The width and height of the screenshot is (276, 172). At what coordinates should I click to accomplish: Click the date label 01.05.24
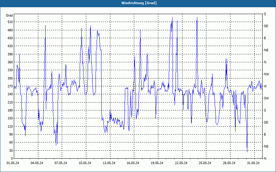(13, 163)
